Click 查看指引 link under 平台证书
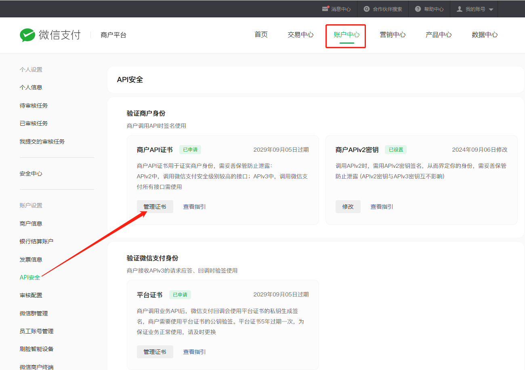This screenshot has width=525, height=370. click(x=194, y=352)
